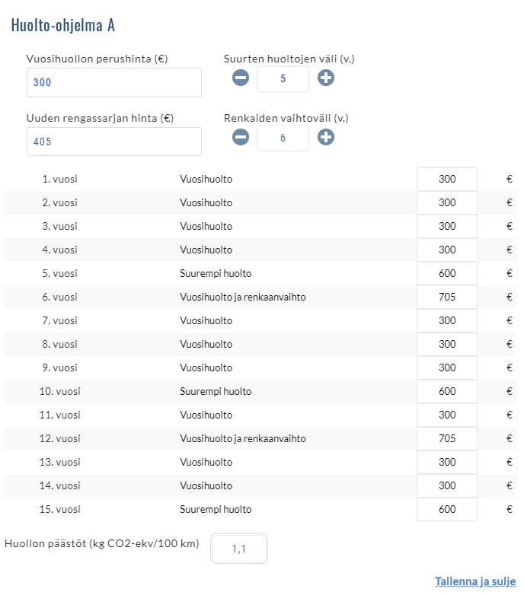Click the Vuosihuollon perushinta input field
Screen dimensions: 524x595
pyautogui.click(x=114, y=82)
